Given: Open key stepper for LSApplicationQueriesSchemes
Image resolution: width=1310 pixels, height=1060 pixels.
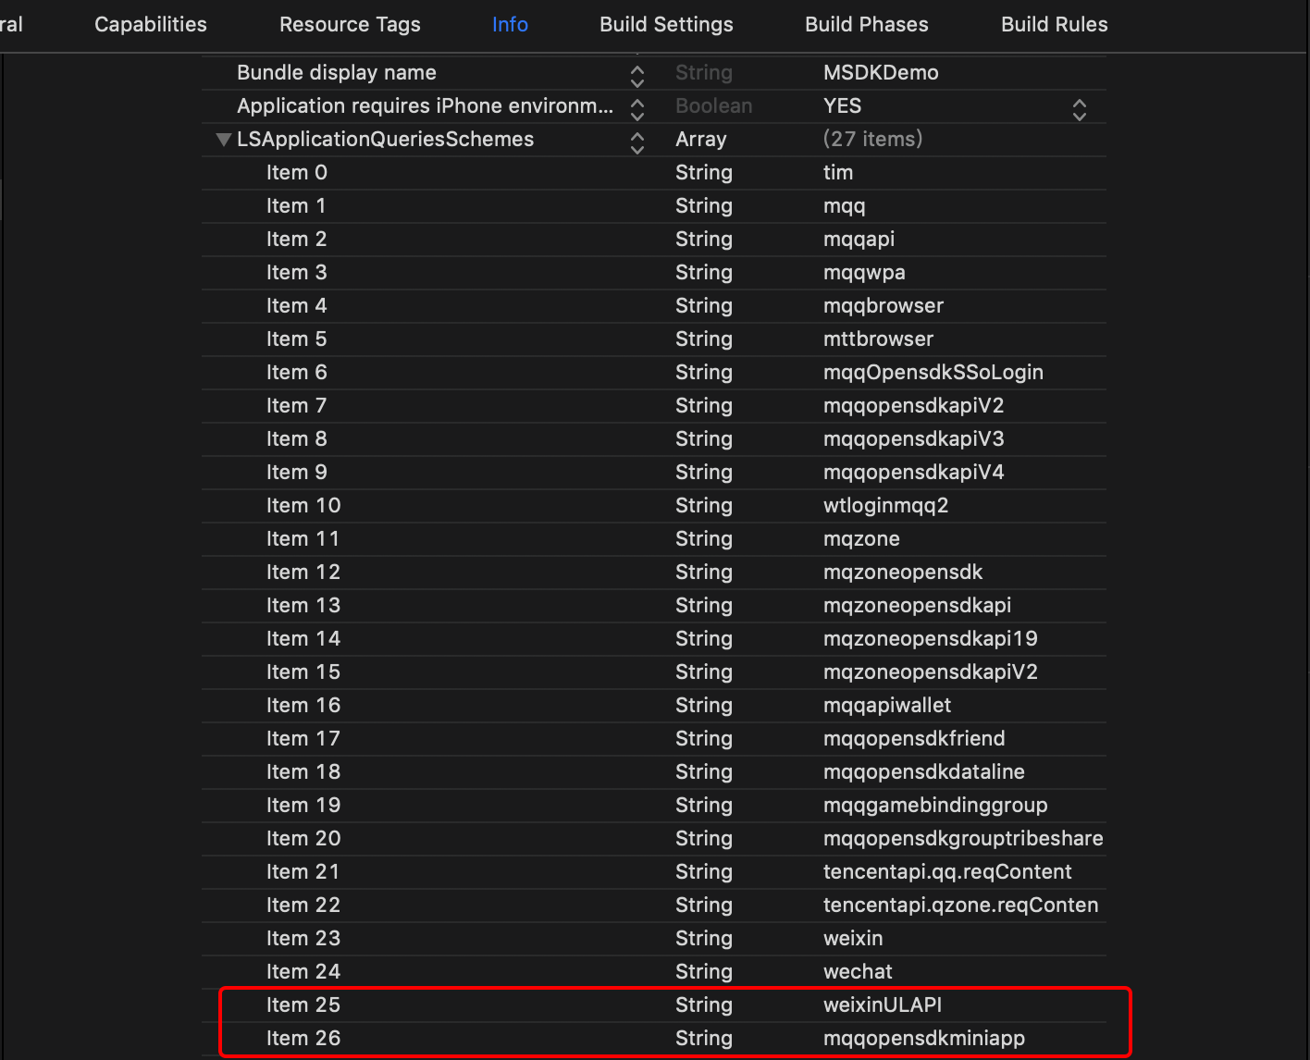Looking at the screenshot, I should click(x=637, y=142).
